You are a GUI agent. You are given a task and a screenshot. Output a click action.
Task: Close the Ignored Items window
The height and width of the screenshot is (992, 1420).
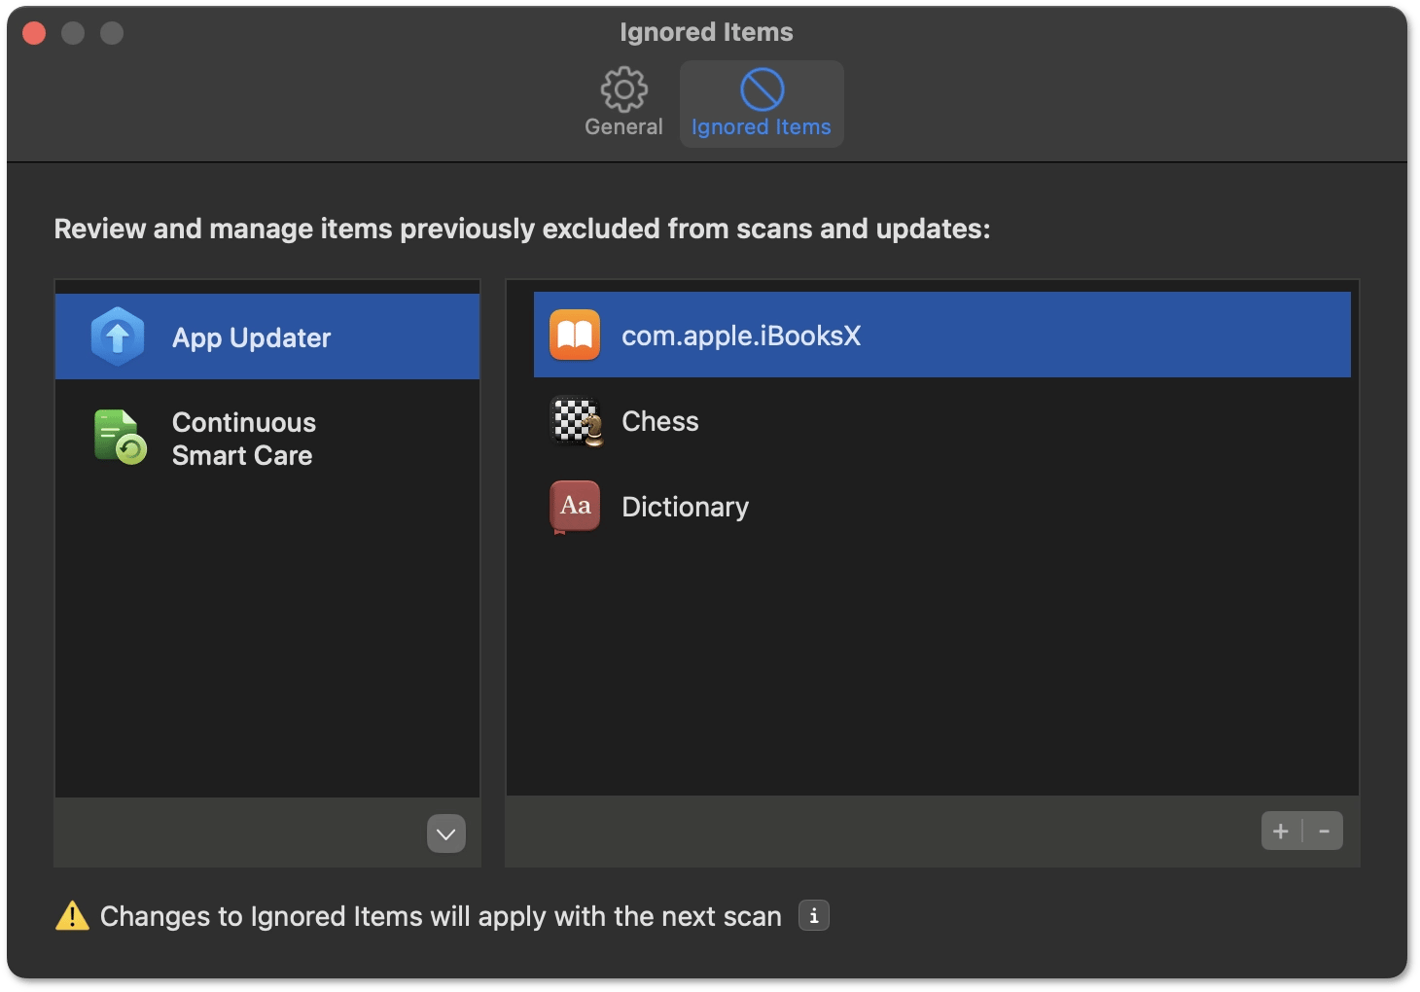(x=34, y=33)
